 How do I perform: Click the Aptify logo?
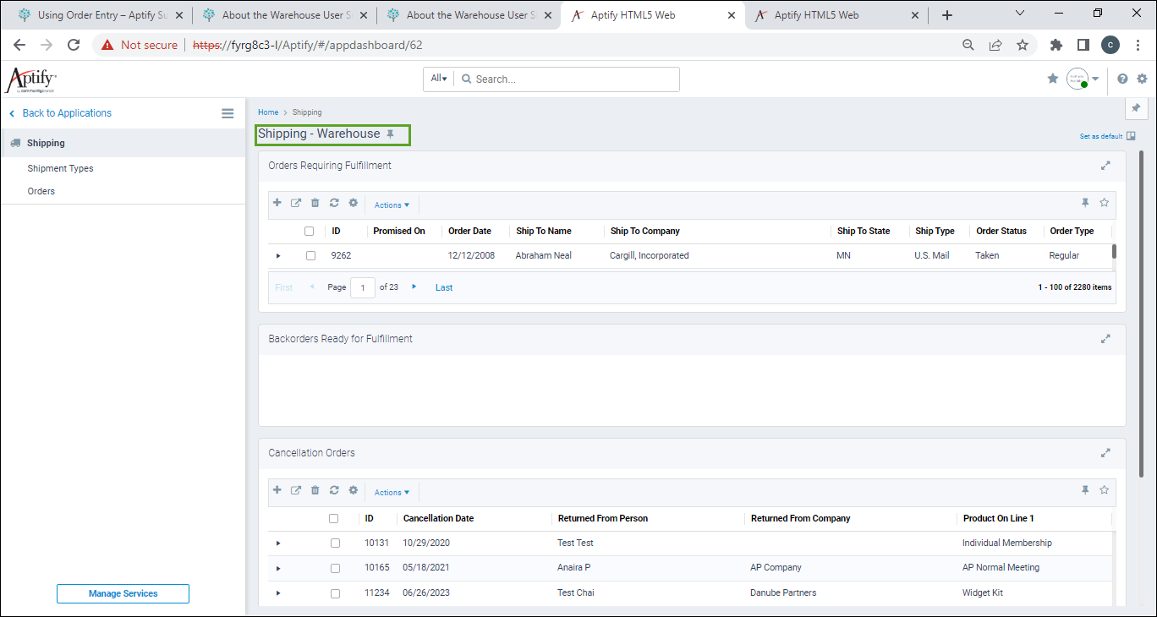pos(30,80)
